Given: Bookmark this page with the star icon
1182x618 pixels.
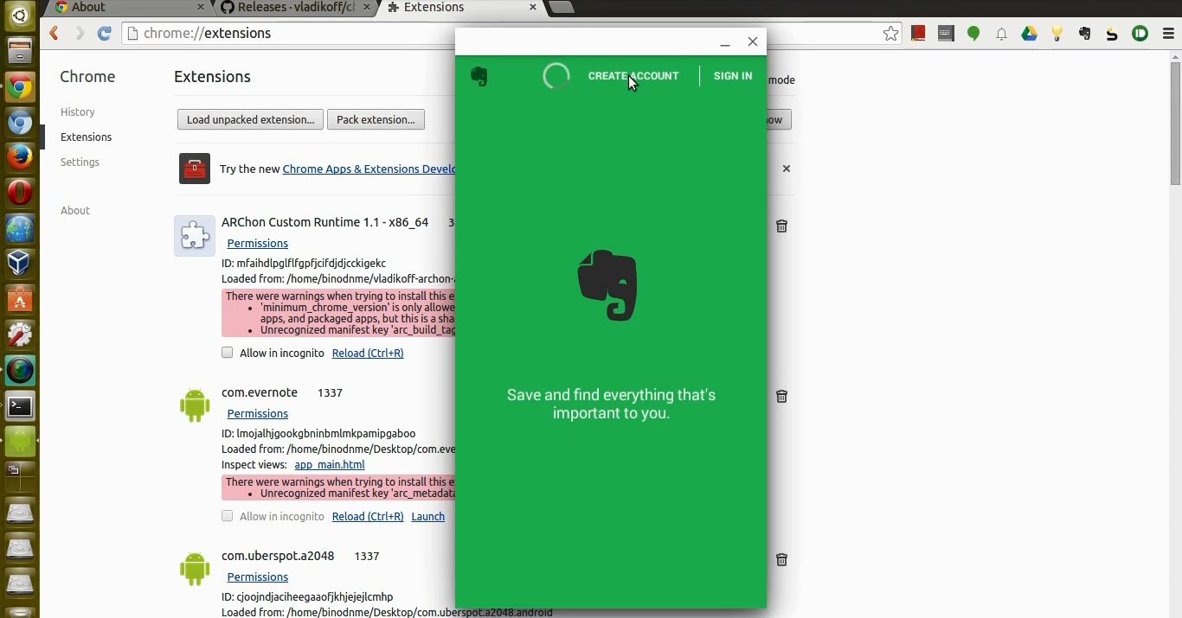Looking at the screenshot, I should click(890, 34).
